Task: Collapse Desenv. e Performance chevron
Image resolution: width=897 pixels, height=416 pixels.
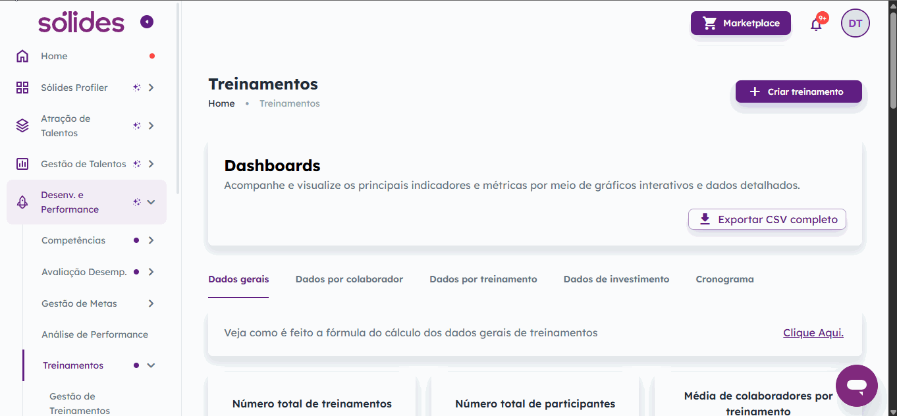Action: click(x=151, y=202)
